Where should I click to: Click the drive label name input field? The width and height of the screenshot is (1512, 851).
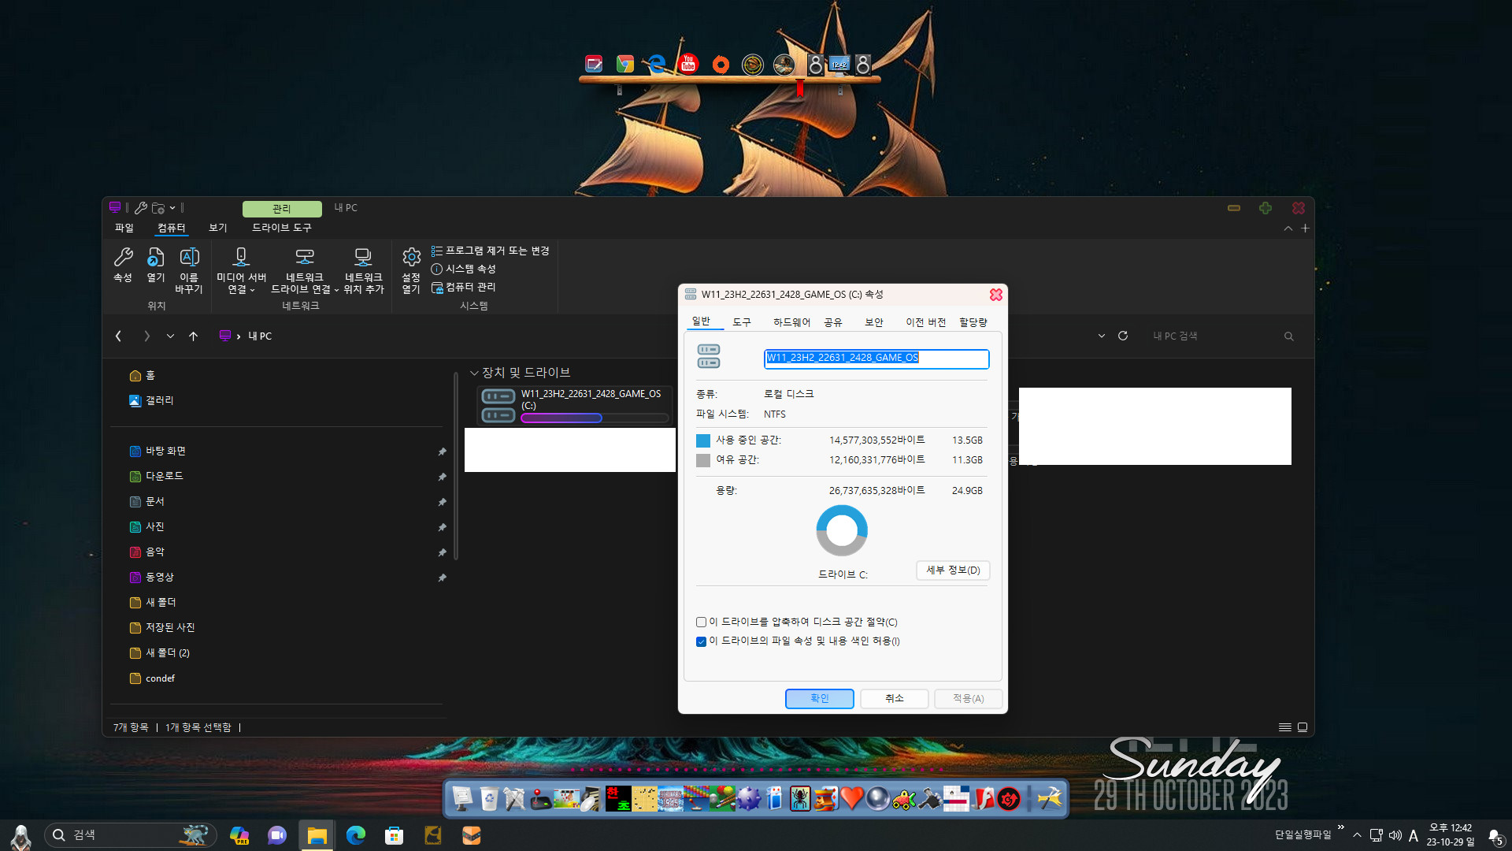point(876,359)
